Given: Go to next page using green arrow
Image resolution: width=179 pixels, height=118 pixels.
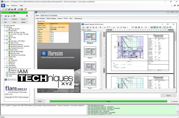Looking at the screenshot, I should (136, 27).
